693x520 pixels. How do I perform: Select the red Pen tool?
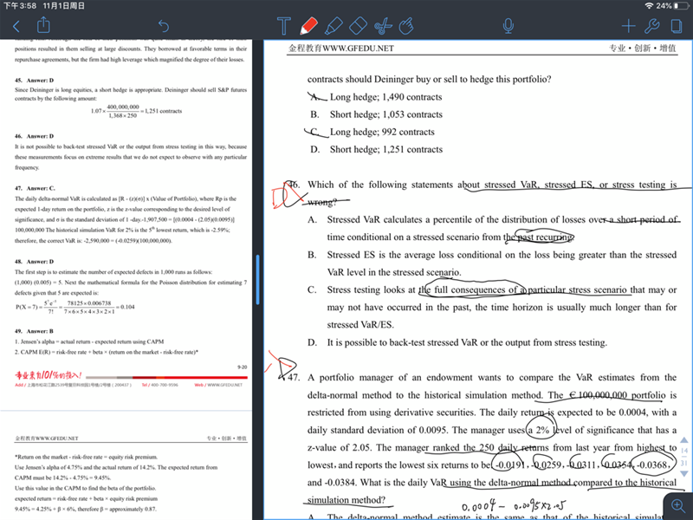tap(308, 26)
